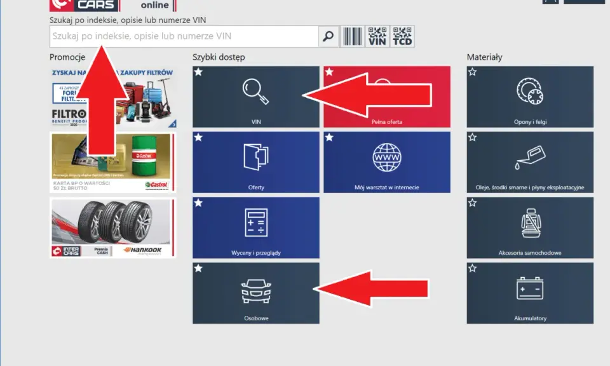Open the Oferty tile
Viewport: 610px width, 366px height.
256,162
